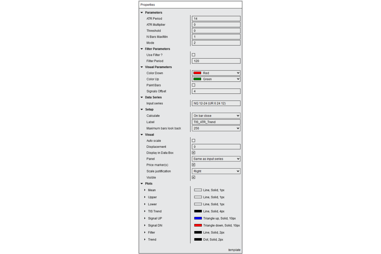
Task: Enable the Use Filter checkbox
Action: tap(193, 55)
